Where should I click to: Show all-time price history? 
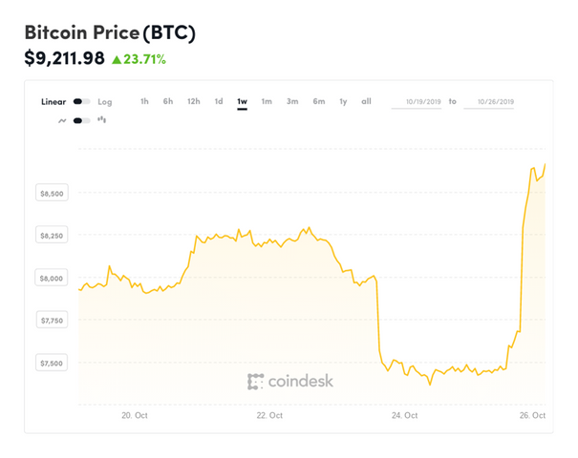tap(367, 101)
